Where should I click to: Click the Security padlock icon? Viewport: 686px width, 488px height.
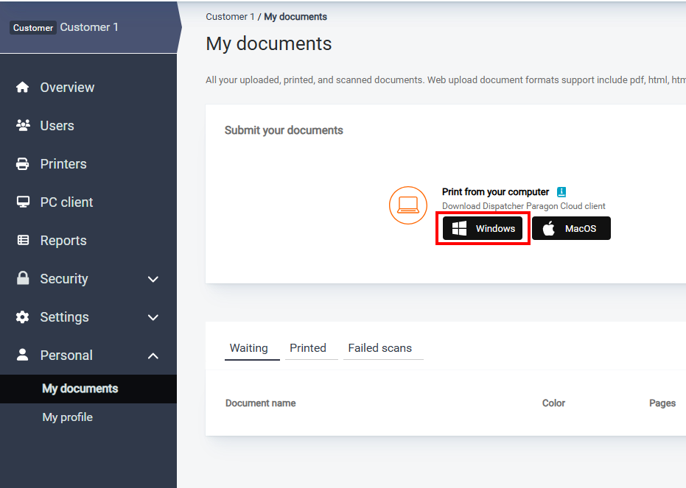23,278
